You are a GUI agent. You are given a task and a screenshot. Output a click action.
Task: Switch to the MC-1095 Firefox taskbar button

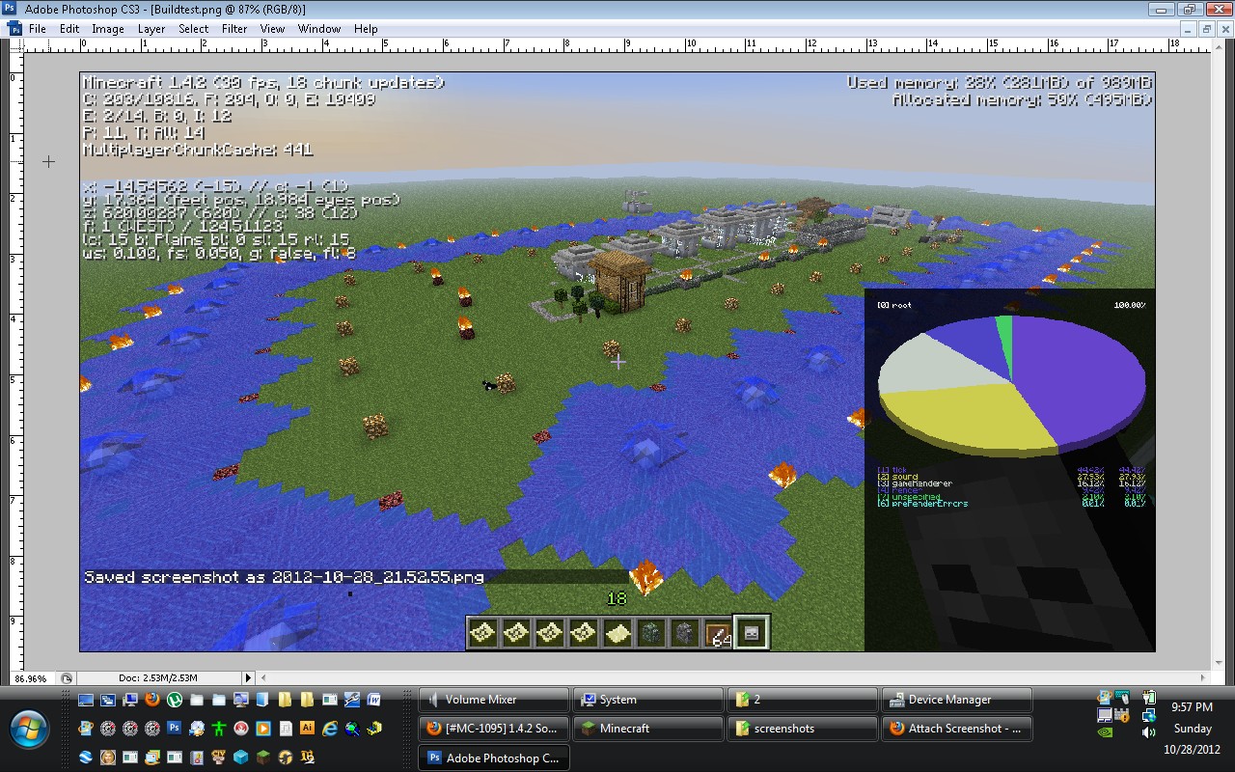[x=494, y=729]
